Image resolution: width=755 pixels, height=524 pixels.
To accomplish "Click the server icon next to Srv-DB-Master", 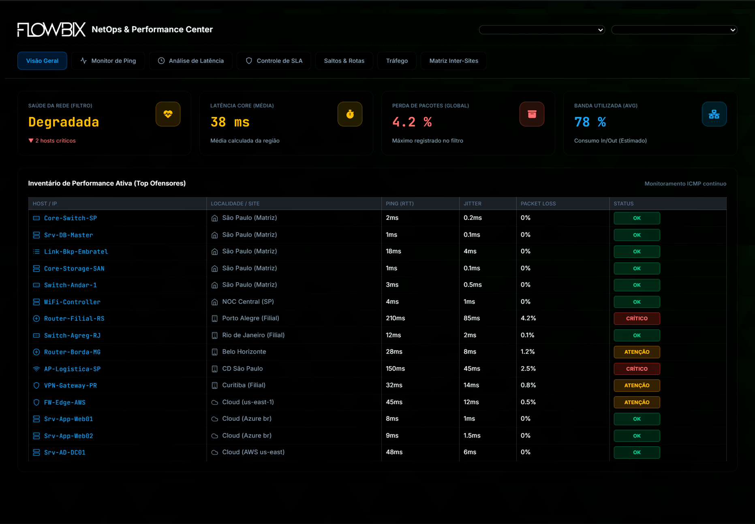I will click(36, 234).
